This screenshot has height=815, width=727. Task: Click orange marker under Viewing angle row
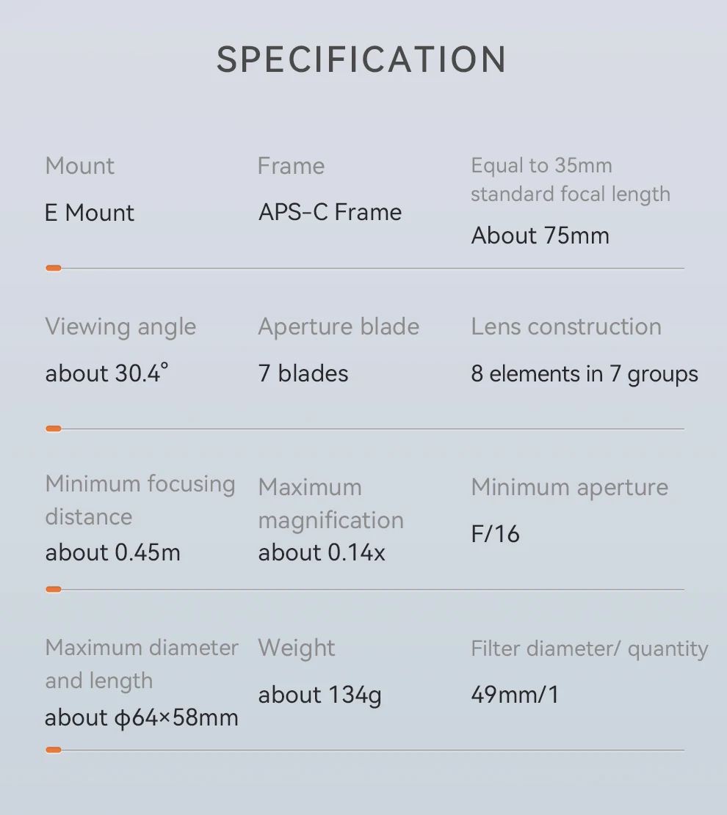tap(54, 429)
